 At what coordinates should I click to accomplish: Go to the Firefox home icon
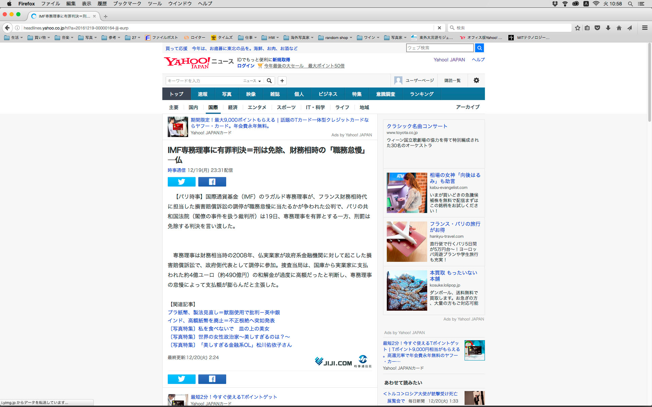point(619,28)
